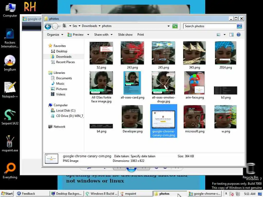The image size is (263, 197).
Task: Open Share with menu
Action: 103,35
